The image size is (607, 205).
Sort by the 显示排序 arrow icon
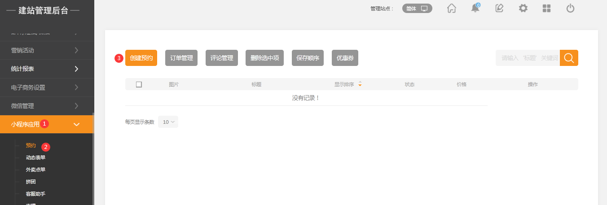[360, 84]
